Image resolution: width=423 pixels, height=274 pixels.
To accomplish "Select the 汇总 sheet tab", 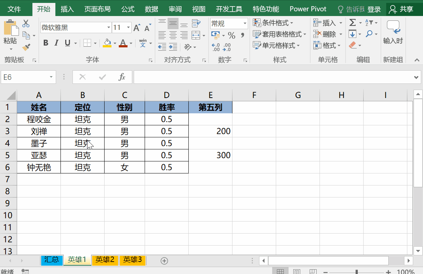I will tap(51, 260).
